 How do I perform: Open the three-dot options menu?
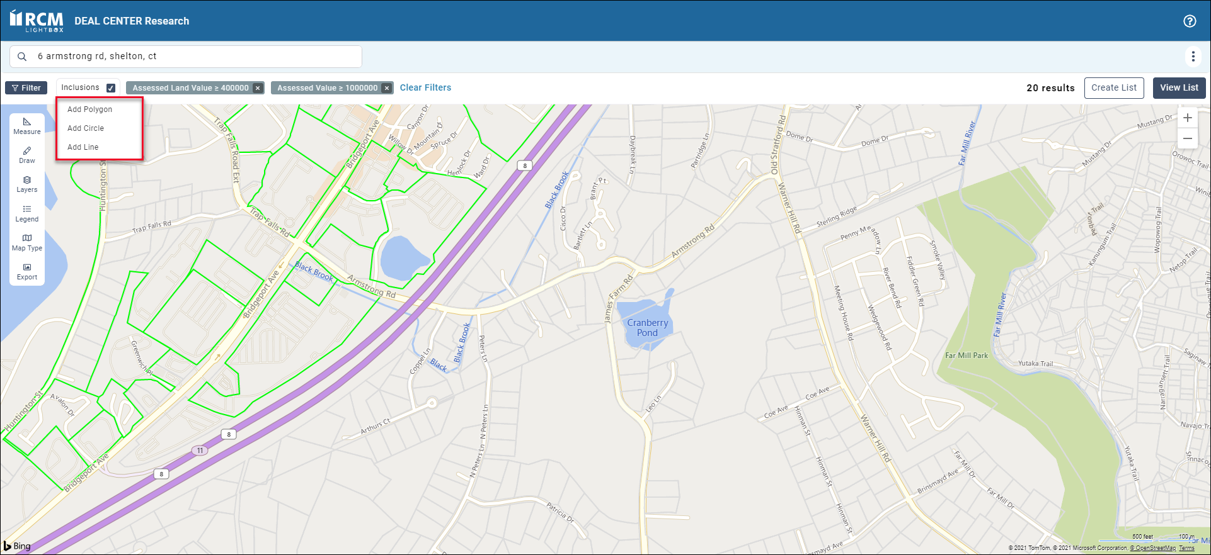[1193, 57]
